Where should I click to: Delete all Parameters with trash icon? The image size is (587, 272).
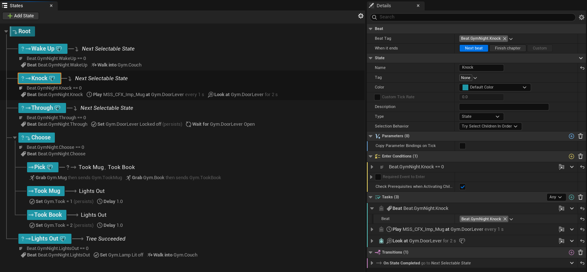pos(581,136)
